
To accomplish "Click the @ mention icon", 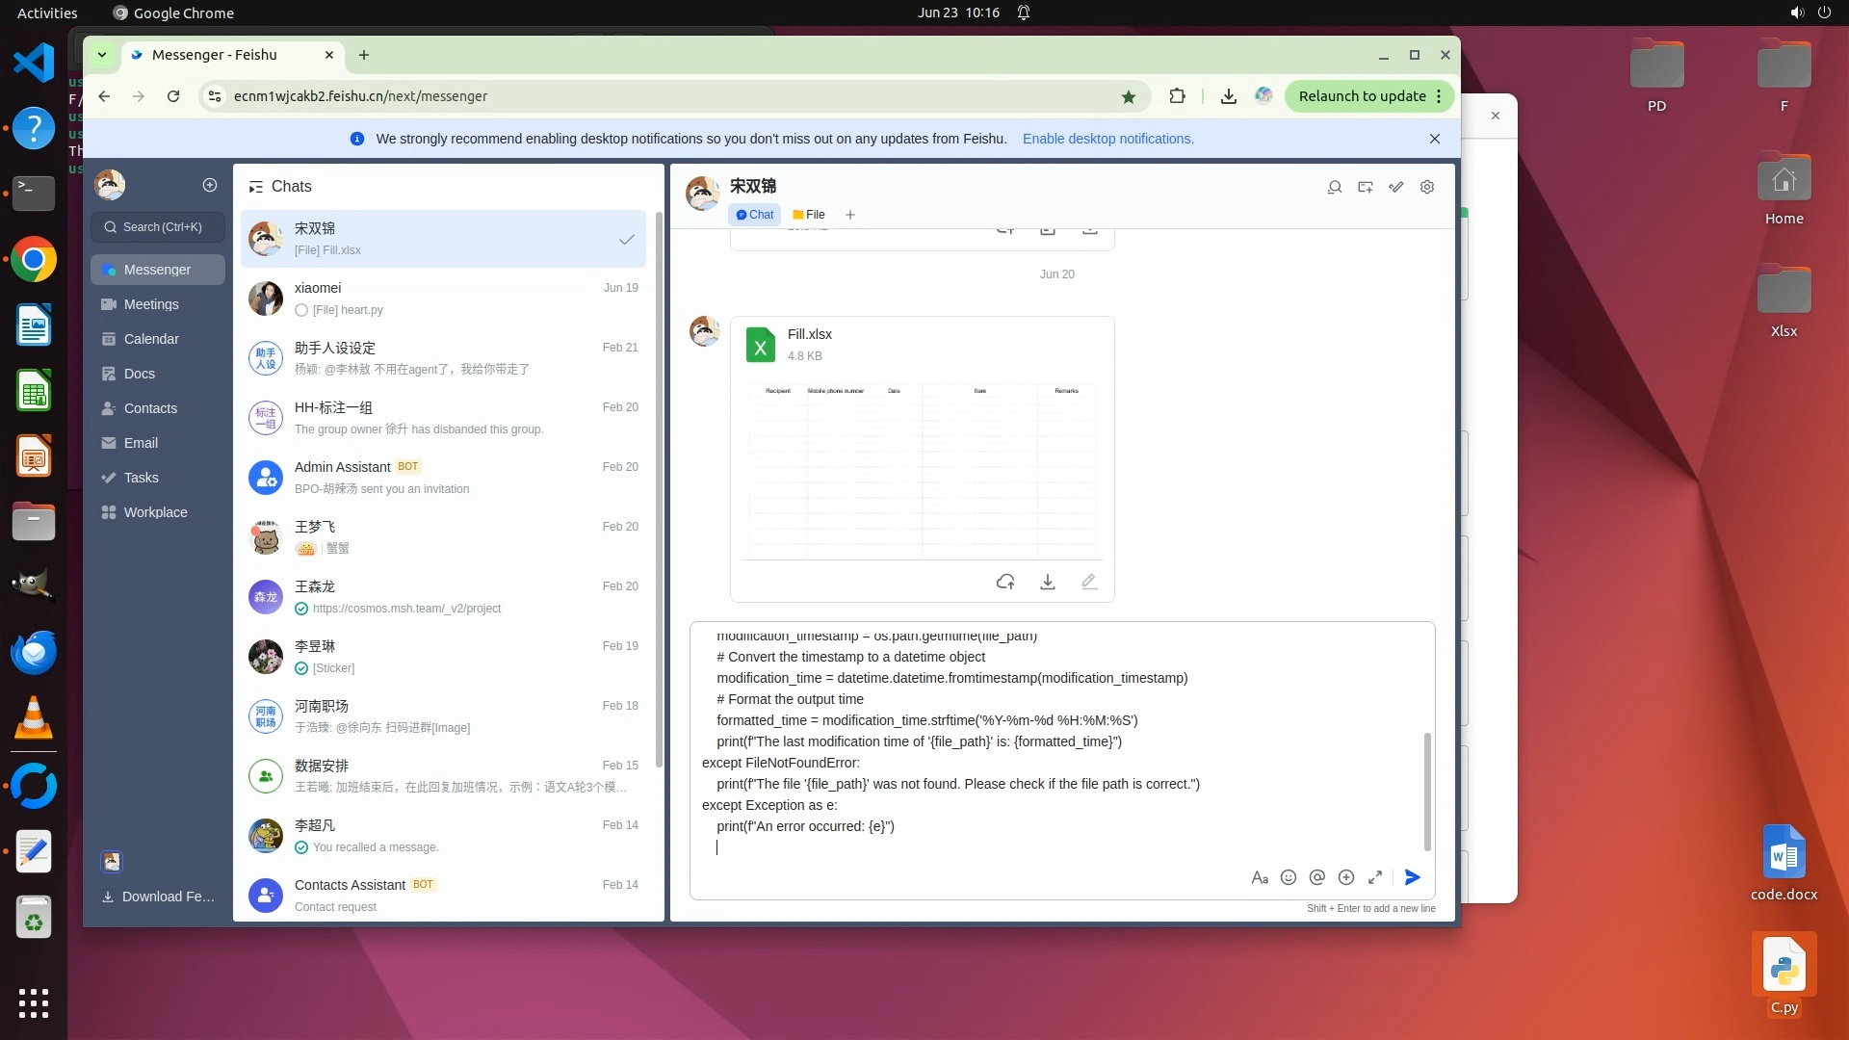I will coord(1317,877).
